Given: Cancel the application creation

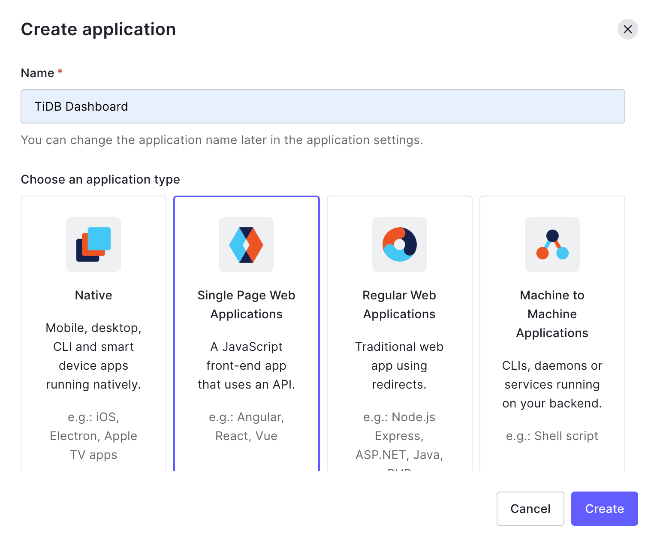Looking at the screenshot, I should [x=530, y=509].
